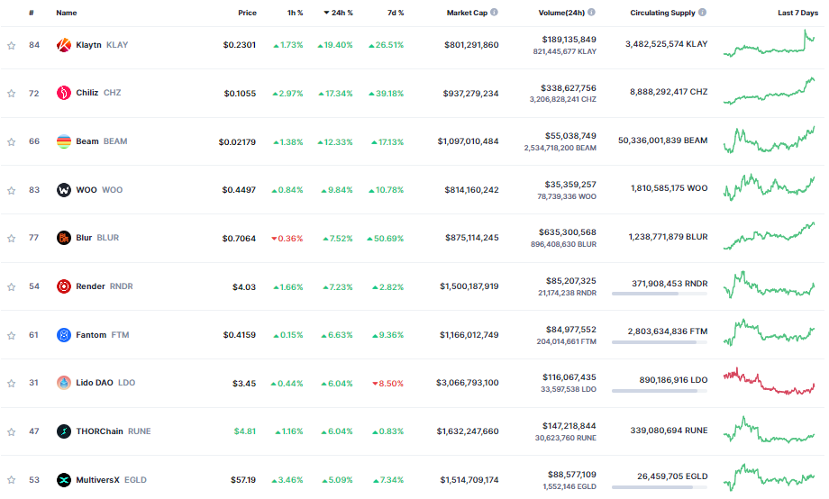Show Volume(24h) info tooltip icon
This screenshot has width=829, height=499.
coord(591,12)
